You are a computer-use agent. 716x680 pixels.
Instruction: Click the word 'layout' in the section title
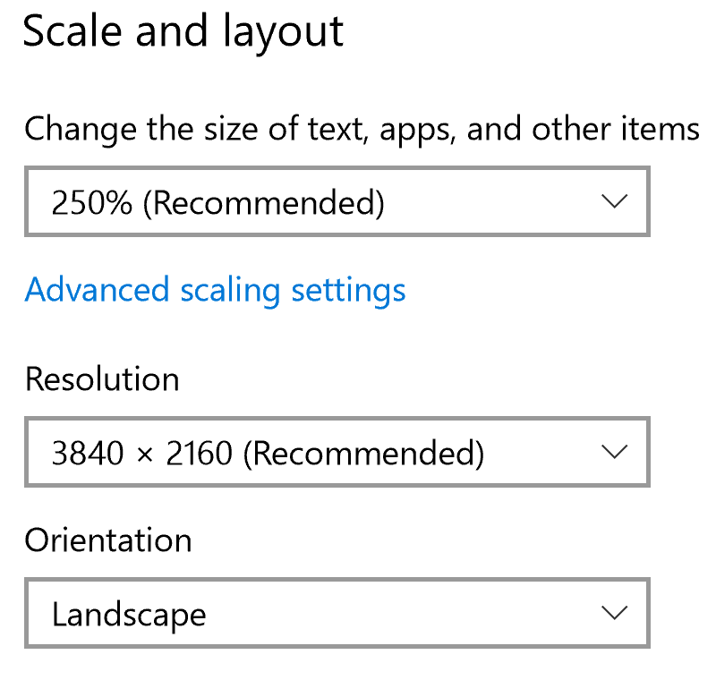point(286,32)
